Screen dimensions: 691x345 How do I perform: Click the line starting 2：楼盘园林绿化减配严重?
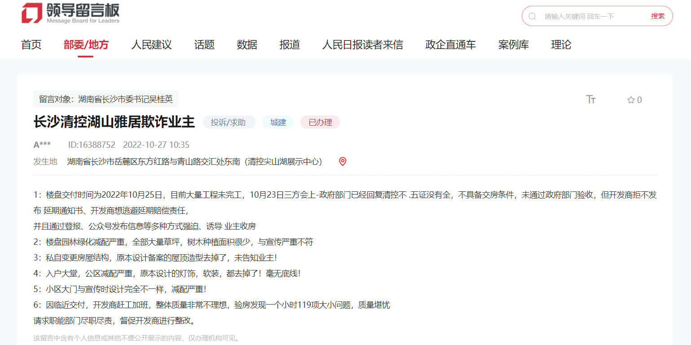click(173, 242)
